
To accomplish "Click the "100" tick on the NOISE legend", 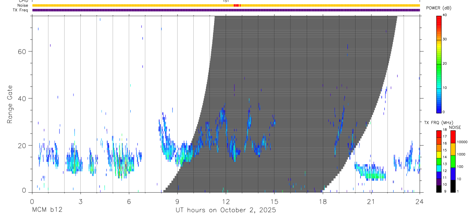I will click(x=460, y=167).
